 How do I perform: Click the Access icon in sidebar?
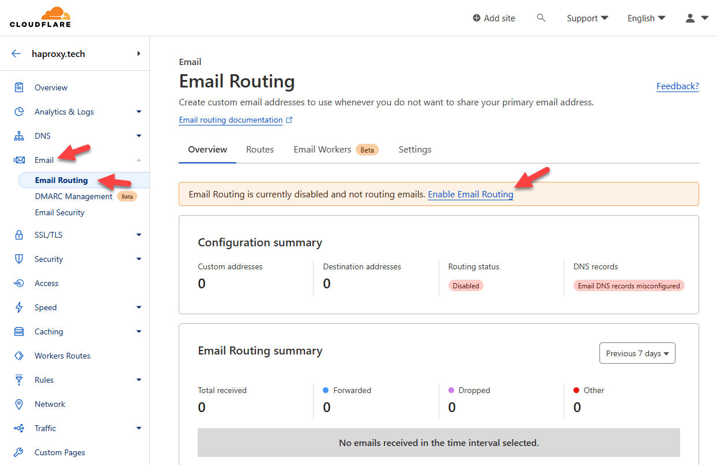[x=19, y=283]
